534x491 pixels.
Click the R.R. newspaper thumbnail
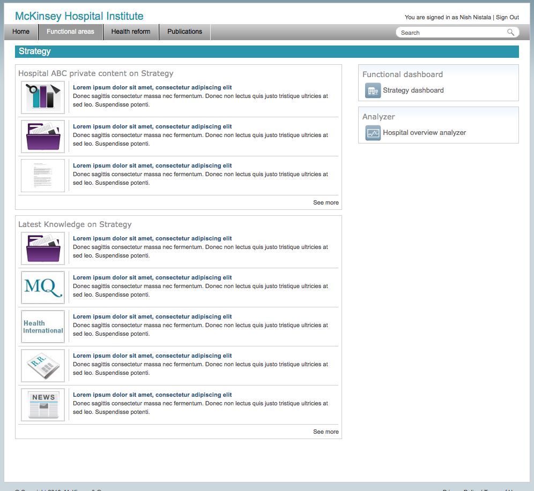[x=43, y=366]
